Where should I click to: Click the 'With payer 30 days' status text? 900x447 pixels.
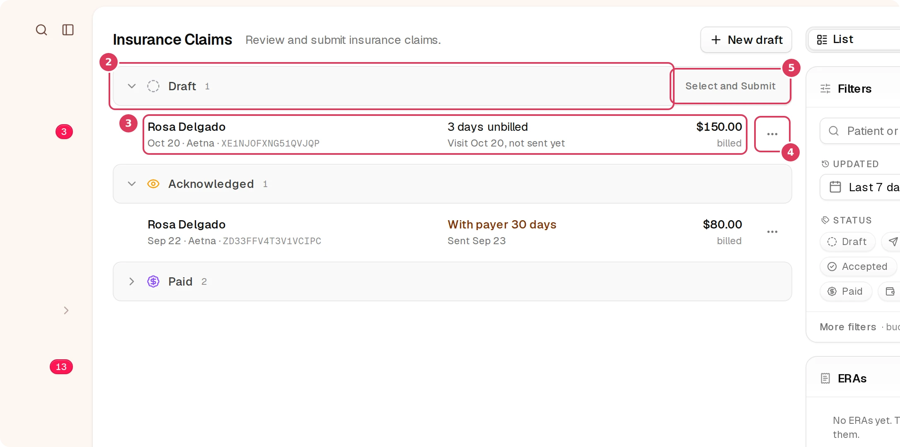[x=502, y=224]
